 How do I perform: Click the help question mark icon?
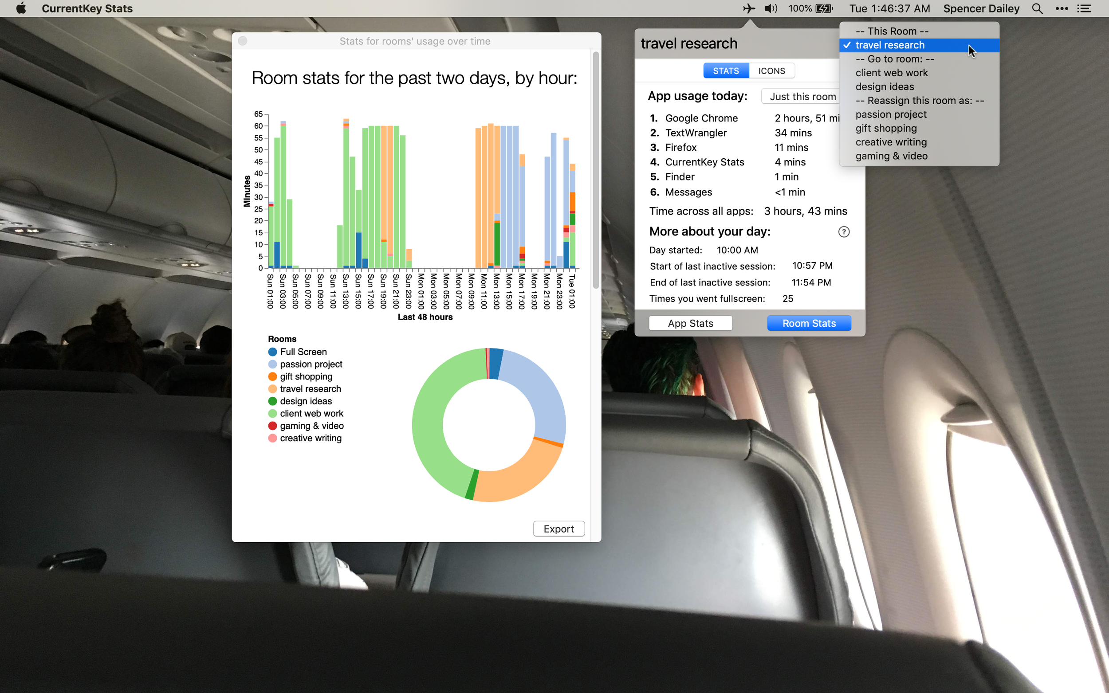click(844, 232)
